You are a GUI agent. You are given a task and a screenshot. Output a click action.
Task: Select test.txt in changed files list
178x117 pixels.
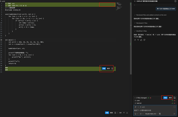point(140,103)
